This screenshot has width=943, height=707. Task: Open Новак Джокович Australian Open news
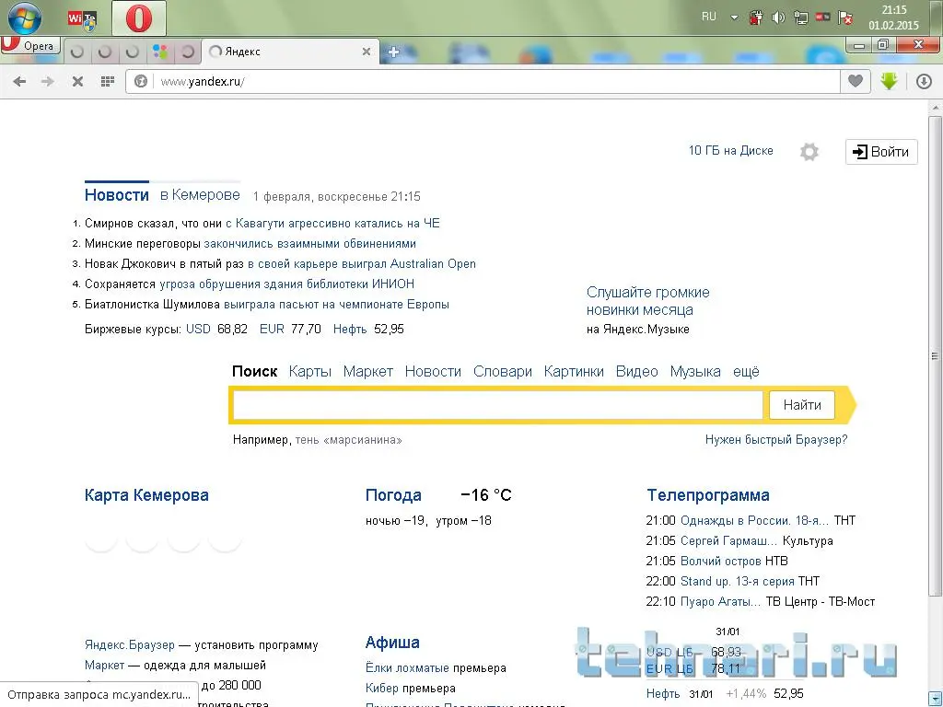[280, 264]
